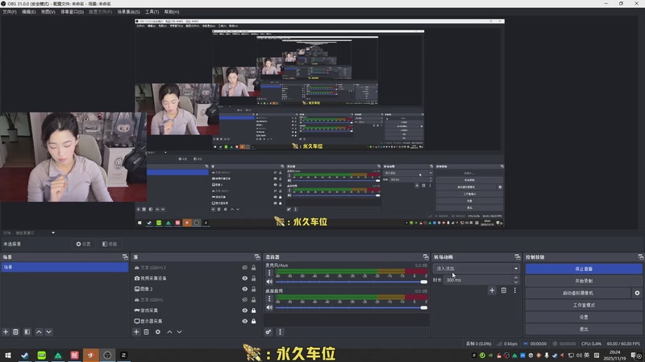Undock the Scene Transitions panel float icon
This screenshot has width=645, height=362.
pyautogui.click(x=518, y=257)
